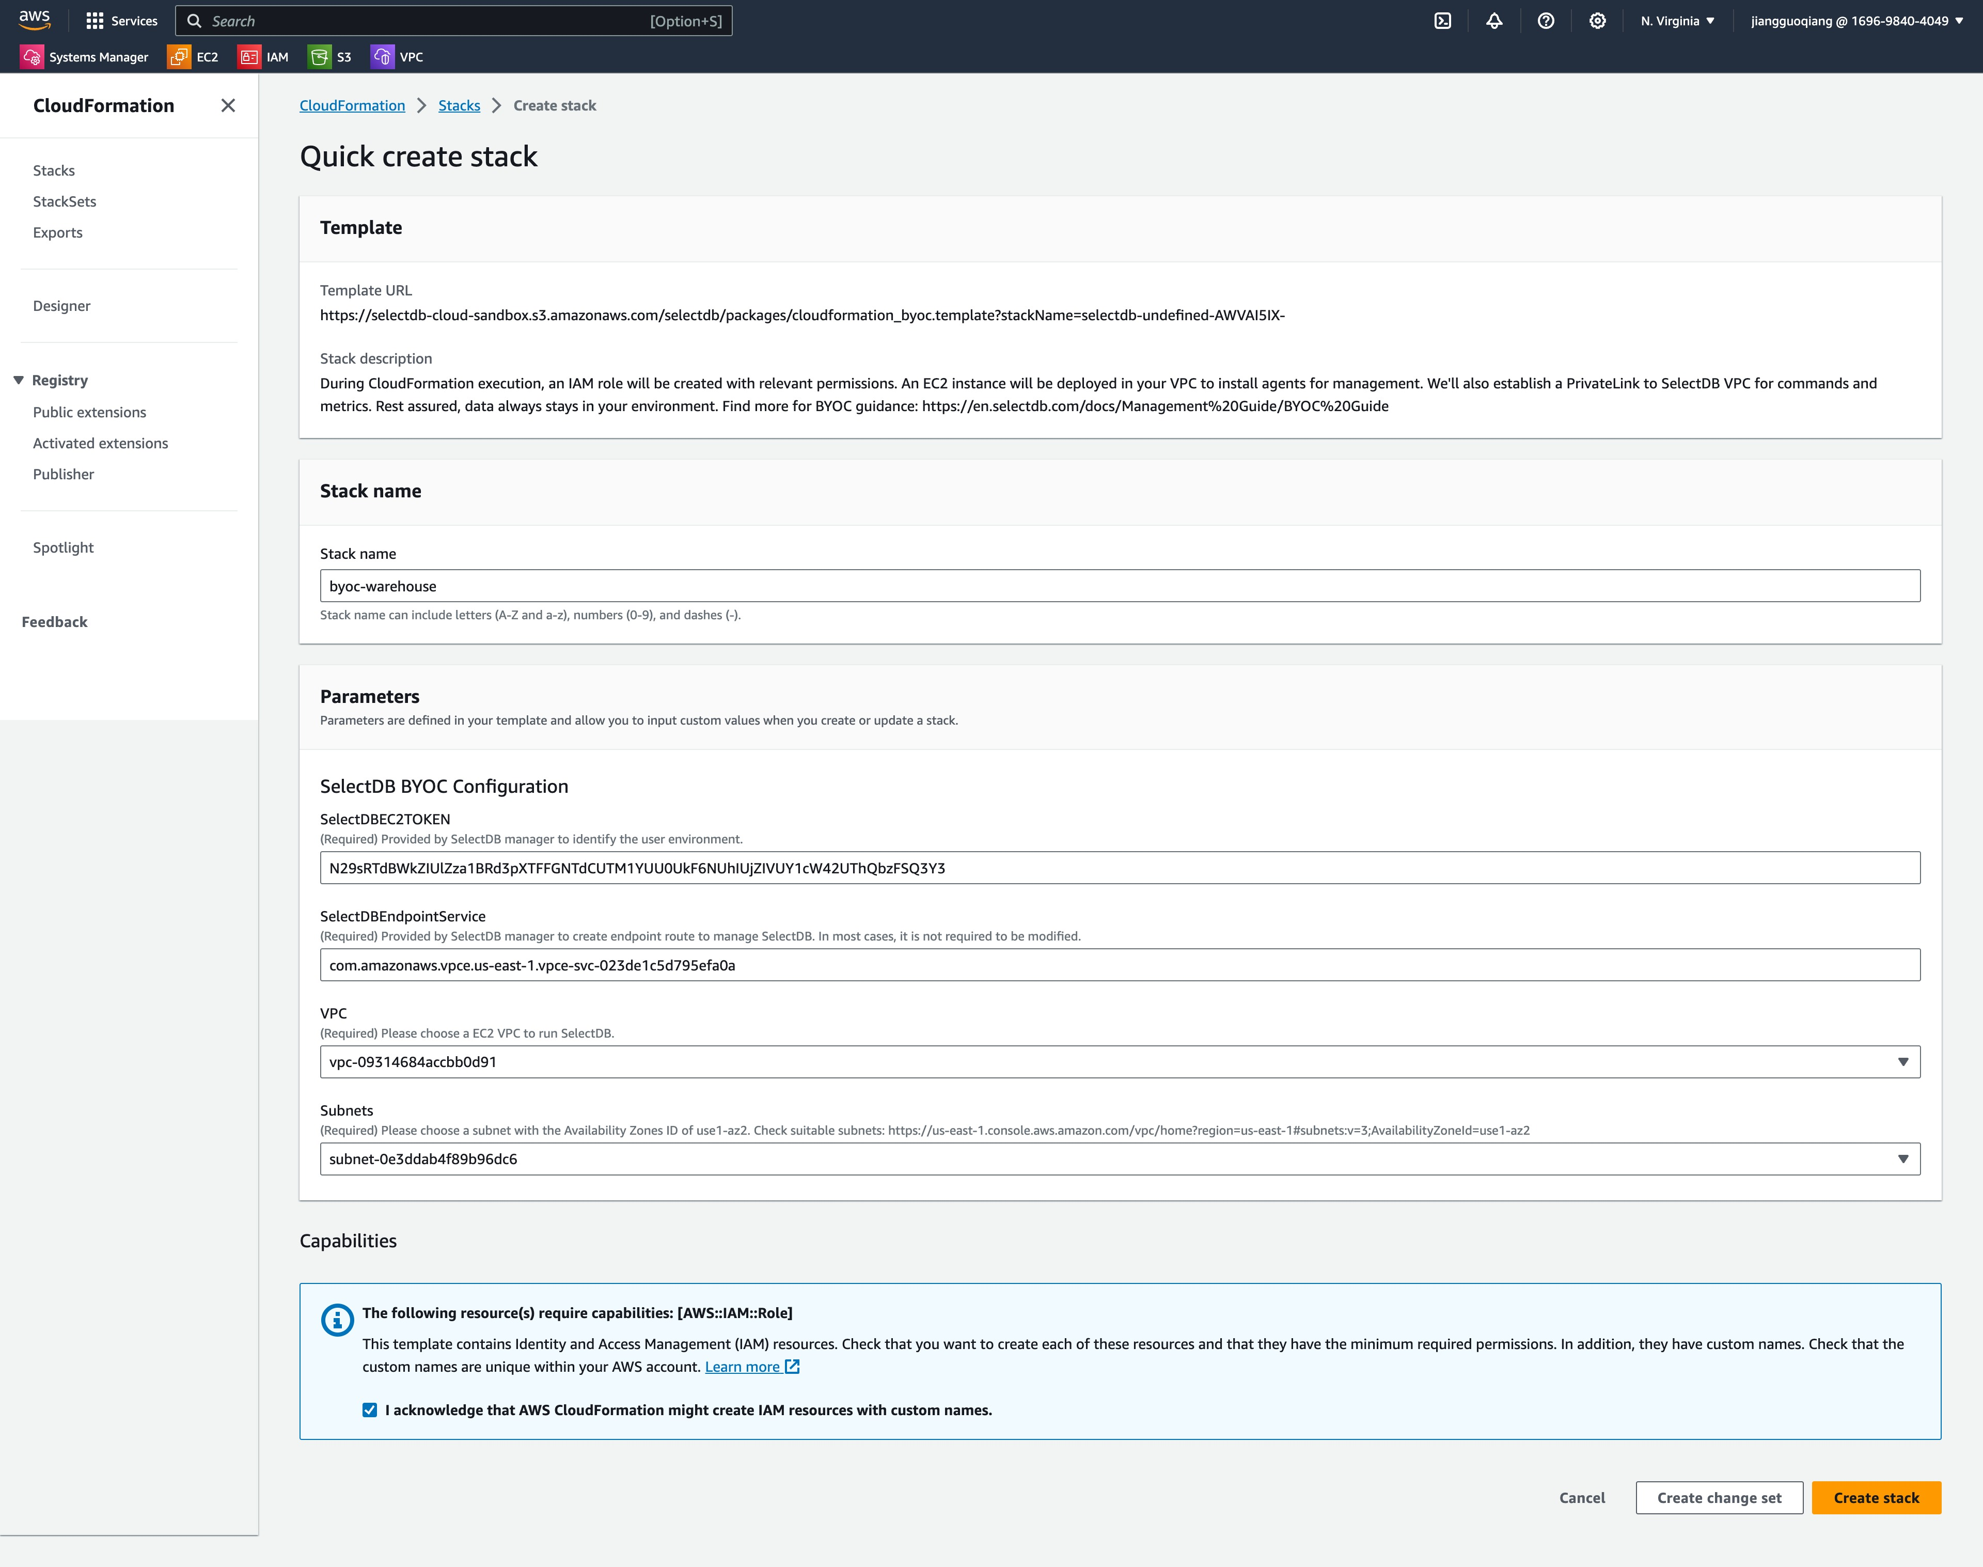Open the jiangguoqiang account menu
1983x1567 pixels.
[1858, 20]
